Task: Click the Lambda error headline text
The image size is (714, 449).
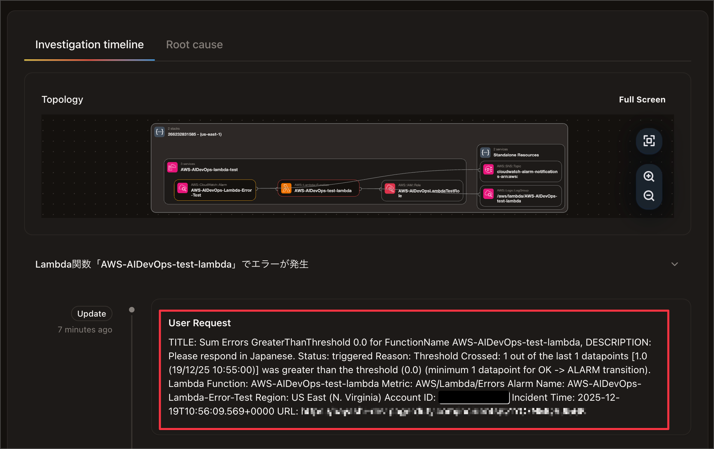Action: click(172, 264)
